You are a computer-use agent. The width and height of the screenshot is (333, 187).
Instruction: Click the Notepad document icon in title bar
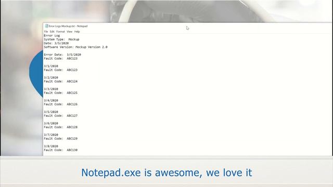(46, 26)
